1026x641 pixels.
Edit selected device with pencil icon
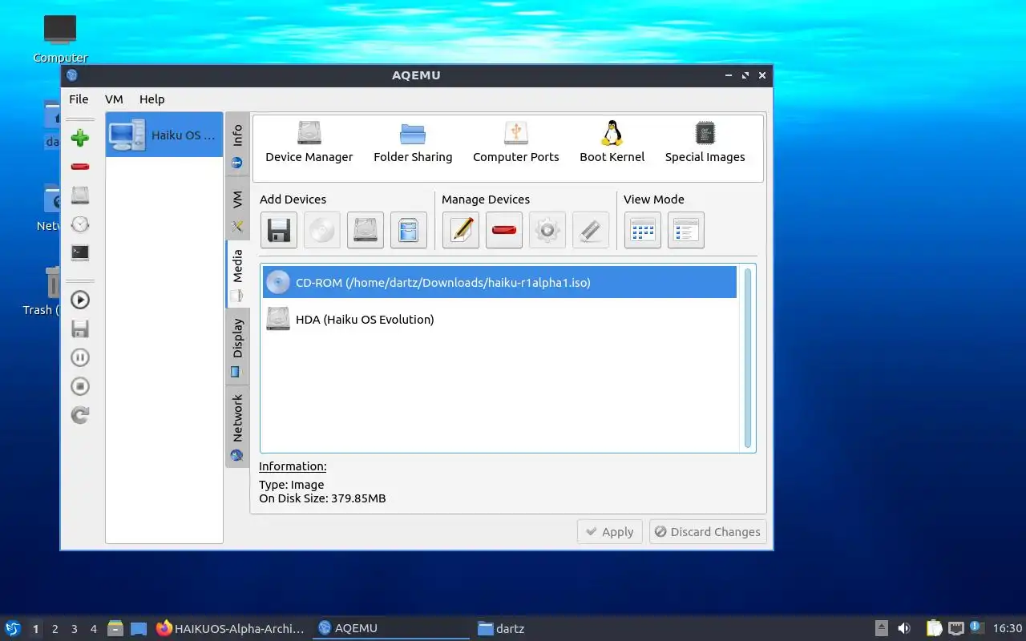pos(461,231)
